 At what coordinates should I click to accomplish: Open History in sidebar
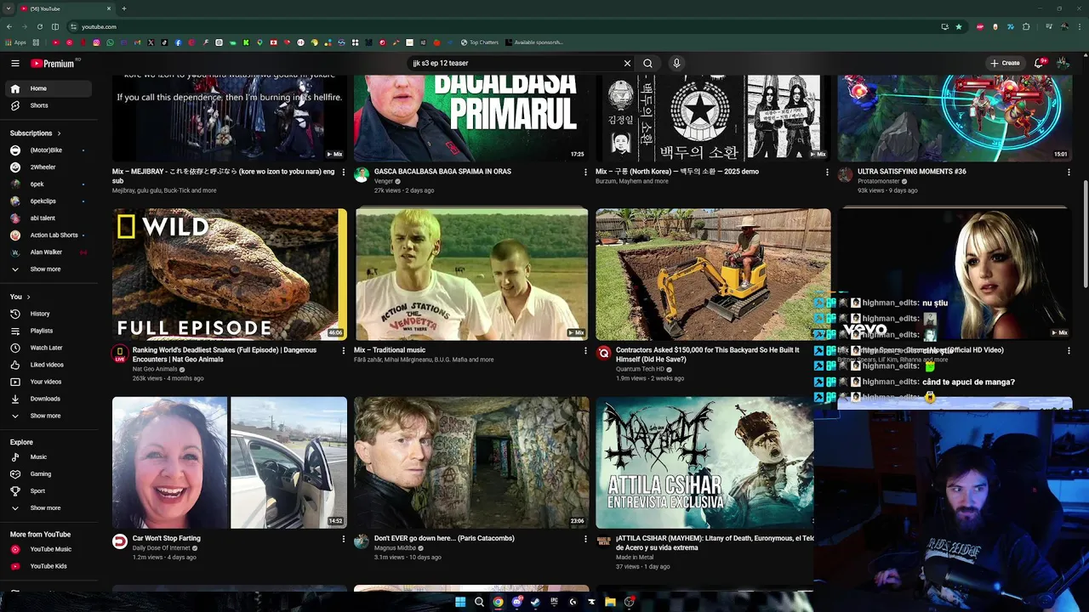[49, 314]
